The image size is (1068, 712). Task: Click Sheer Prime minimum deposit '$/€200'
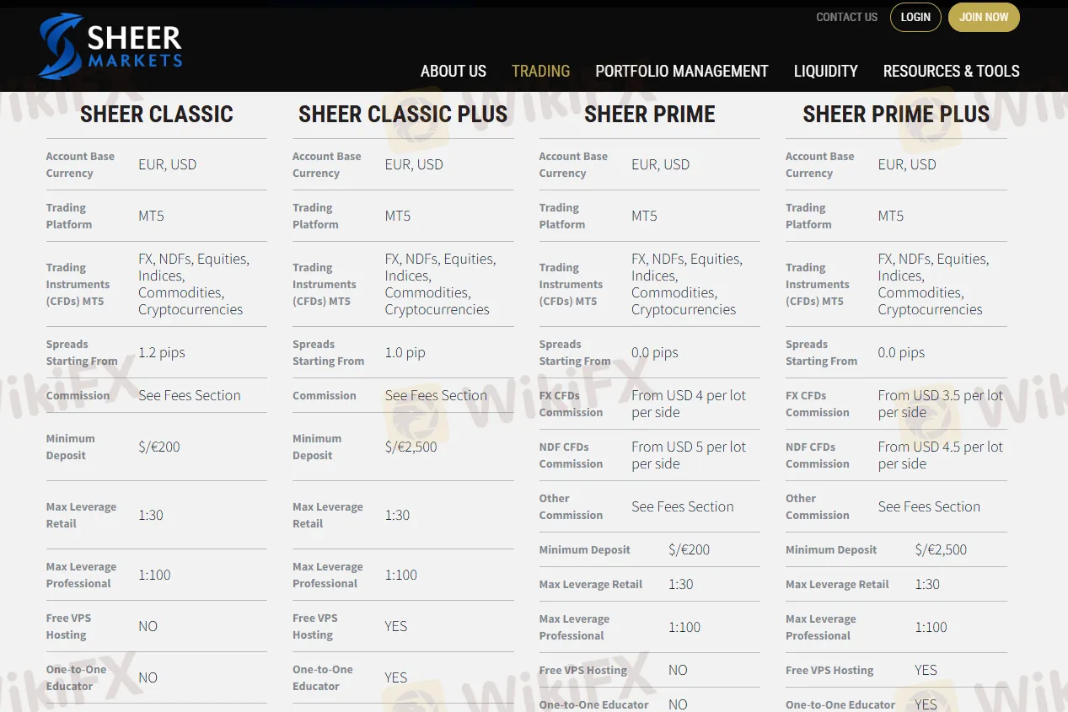click(x=690, y=549)
